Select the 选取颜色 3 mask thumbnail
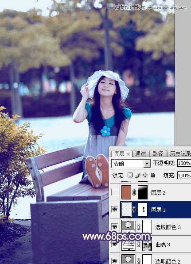 (147, 226)
